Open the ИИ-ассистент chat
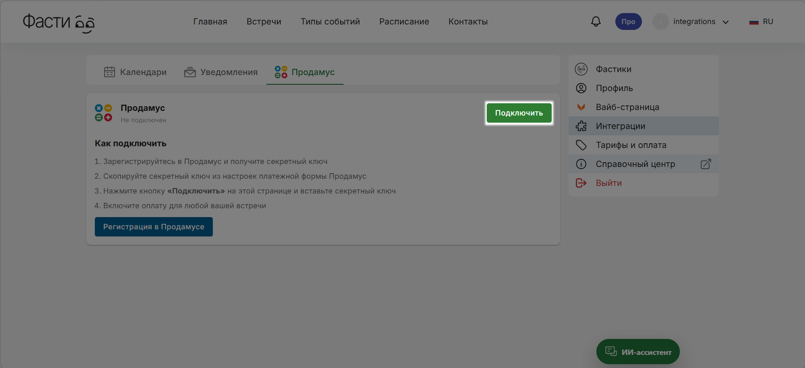Image resolution: width=805 pixels, height=368 pixels. coord(638,352)
